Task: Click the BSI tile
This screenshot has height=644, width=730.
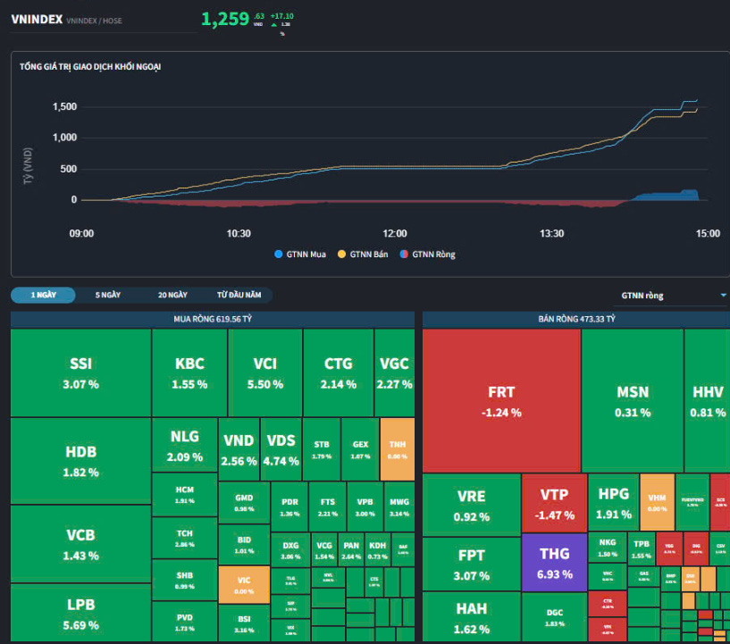Action: (x=244, y=623)
